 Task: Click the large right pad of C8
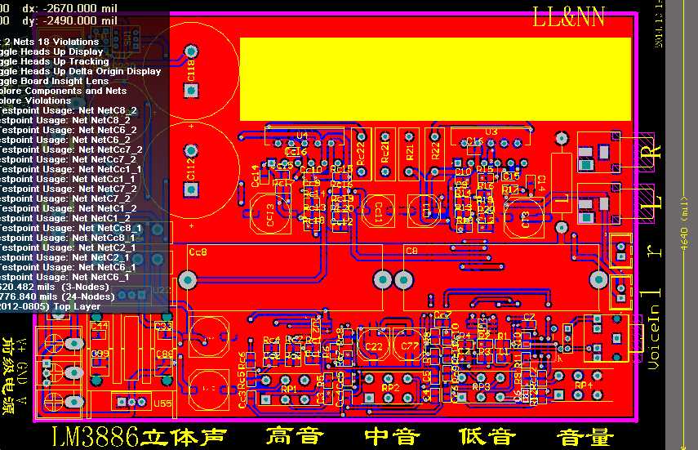point(598,280)
